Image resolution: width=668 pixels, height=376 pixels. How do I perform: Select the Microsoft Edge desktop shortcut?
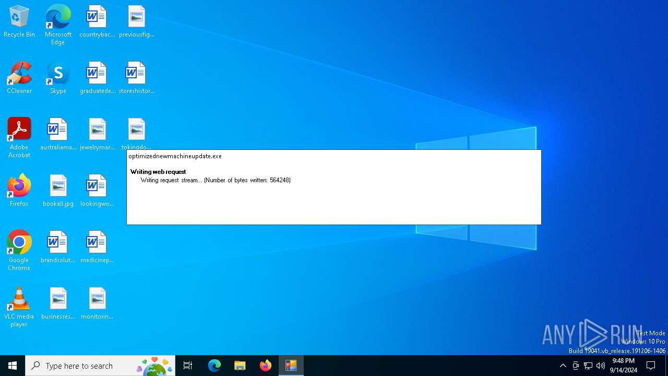click(58, 25)
